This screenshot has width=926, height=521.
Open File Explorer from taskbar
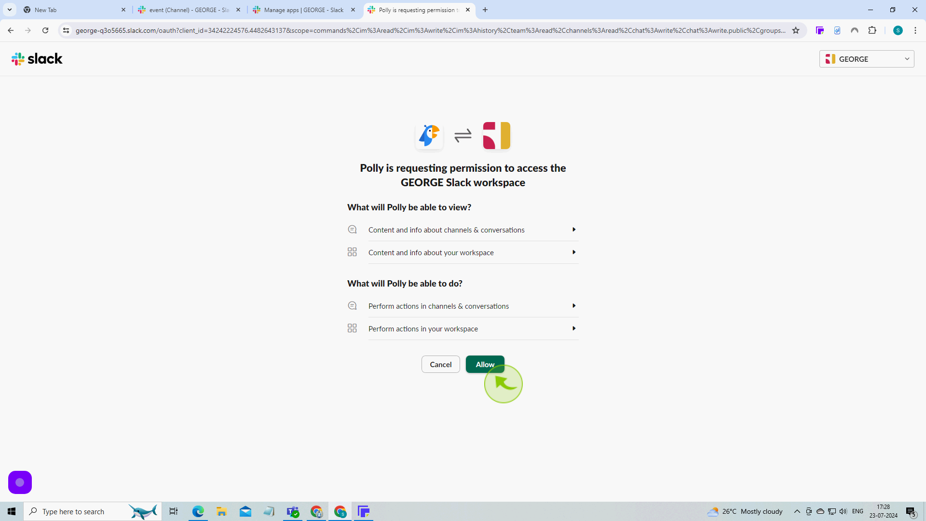click(x=221, y=511)
